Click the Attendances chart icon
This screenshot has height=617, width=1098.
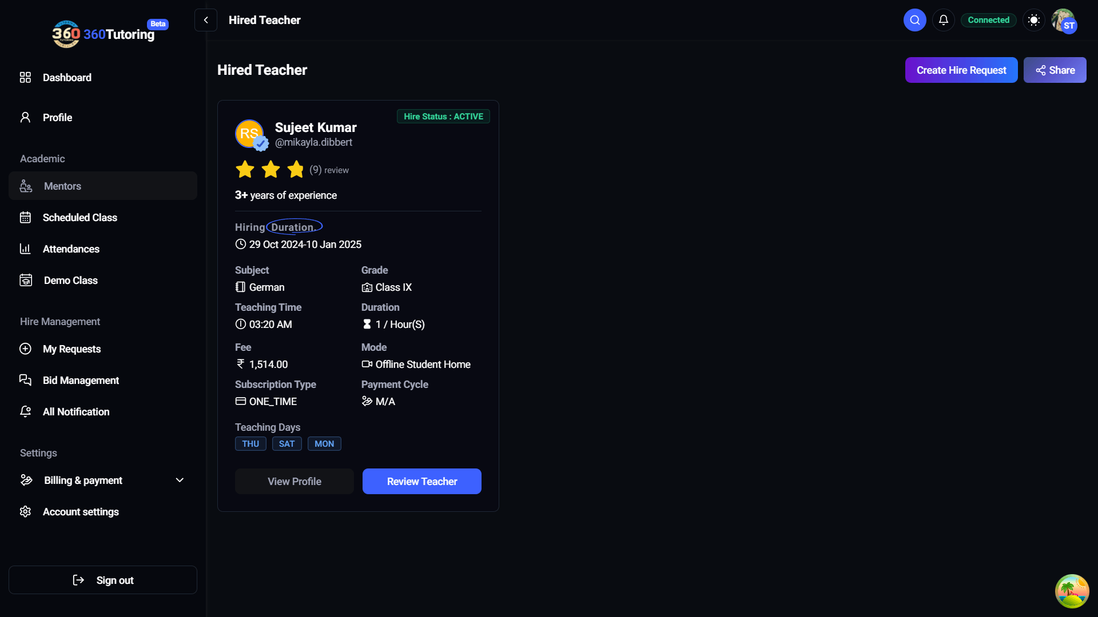coord(25,249)
